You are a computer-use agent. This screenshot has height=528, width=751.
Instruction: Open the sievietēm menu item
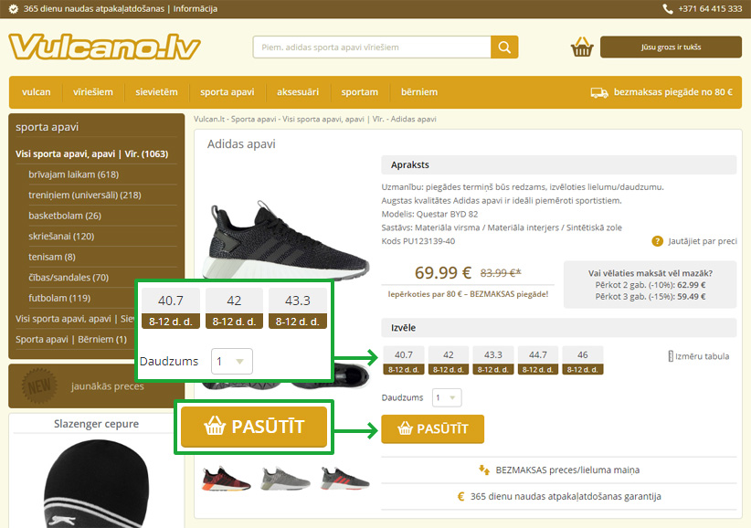(x=156, y=92)
